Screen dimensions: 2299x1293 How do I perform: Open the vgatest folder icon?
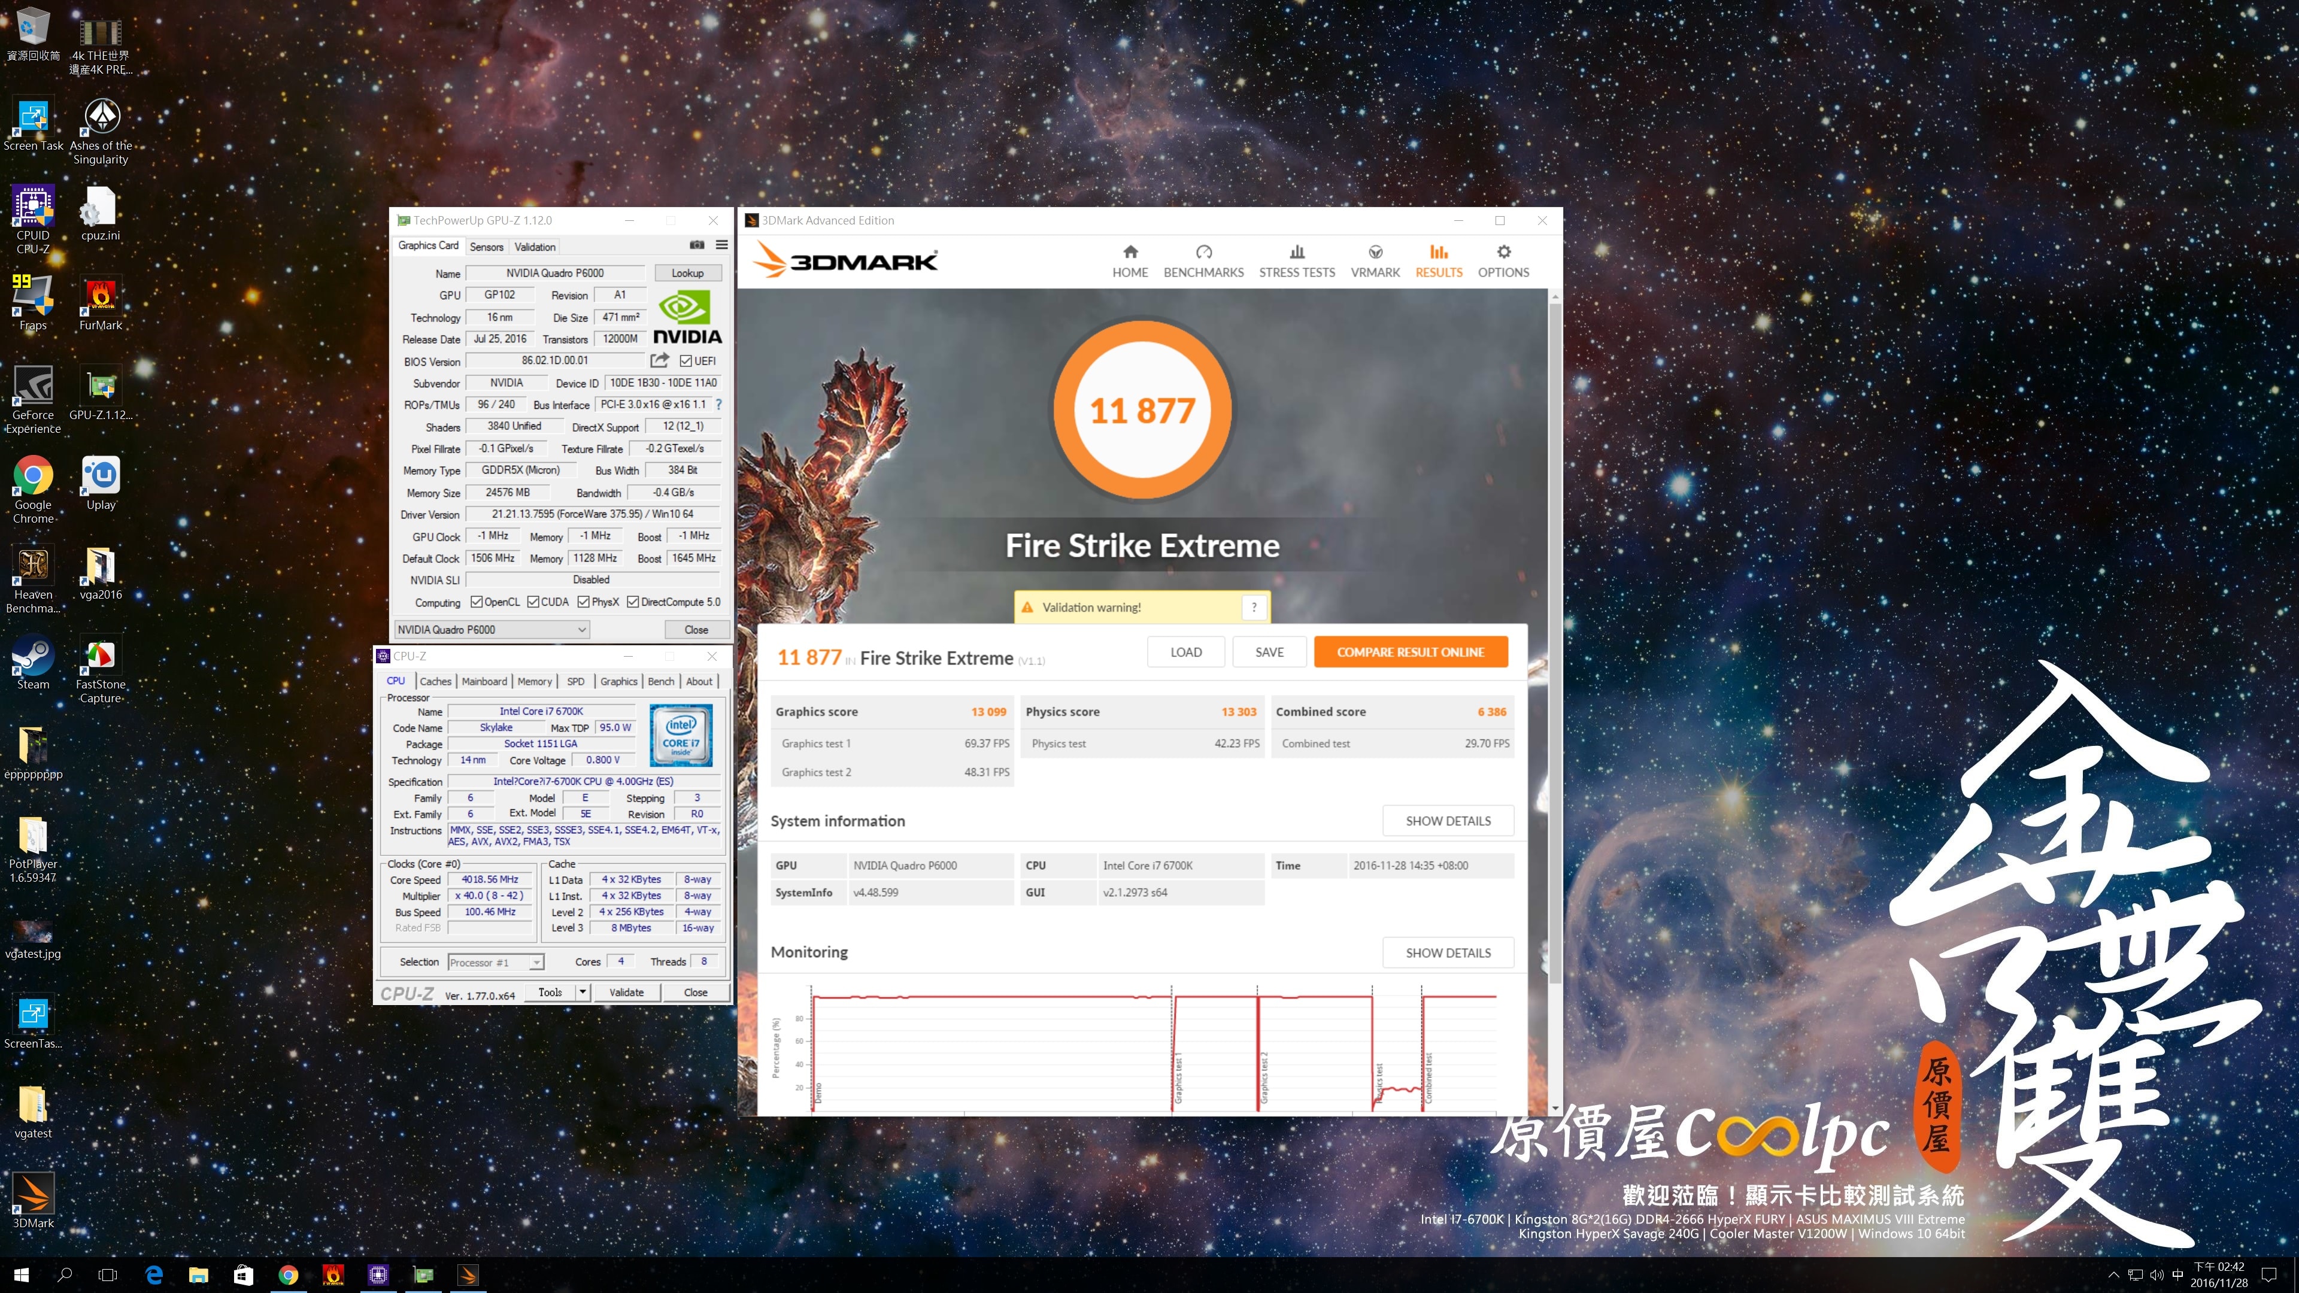point(33,1111)
